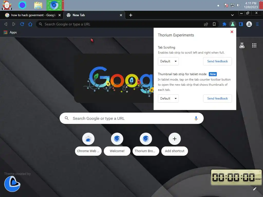Open the profile avatar menu

249,24
